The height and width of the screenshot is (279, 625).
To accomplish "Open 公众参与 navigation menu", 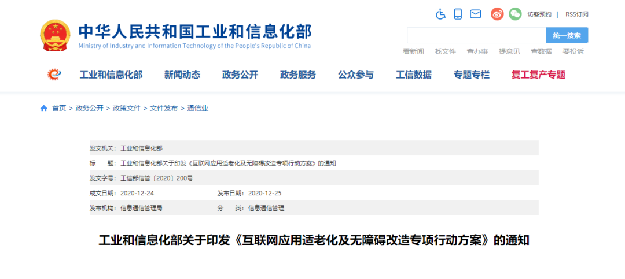I will [x=356, y=75].
